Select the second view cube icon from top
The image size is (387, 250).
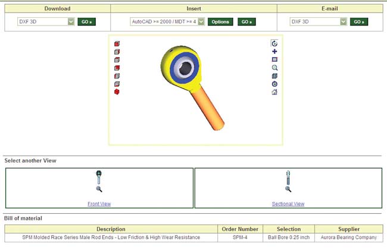coord(117,52)
